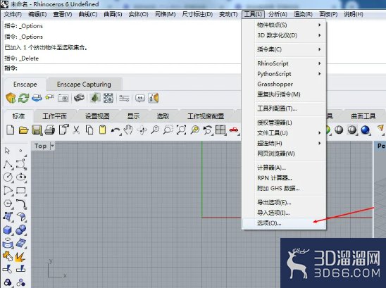Select the Box solid tool
The image size is (386, 288).
pyautogui.click(x=8, y=230)
